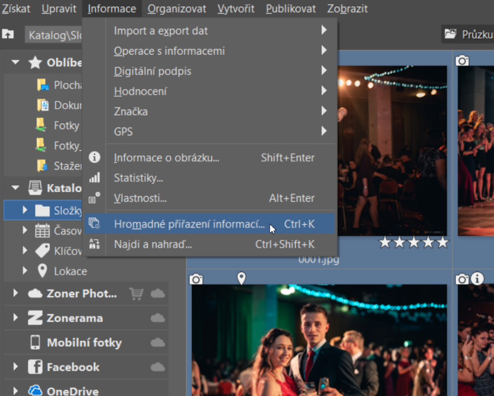
Task: Click the properties gear icon in menu
Action: click(94, 198)
